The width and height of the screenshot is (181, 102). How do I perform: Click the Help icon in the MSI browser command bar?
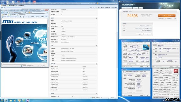coord(46,17)
